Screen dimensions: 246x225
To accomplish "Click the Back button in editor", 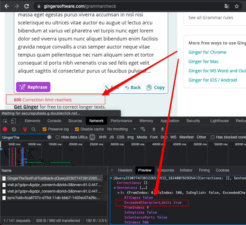I will [x=133, y=87].
